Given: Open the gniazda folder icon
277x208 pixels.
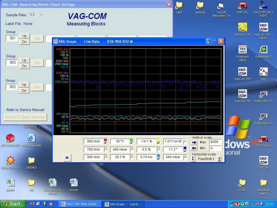Looking at the screenshot, I should pos(200,8).
